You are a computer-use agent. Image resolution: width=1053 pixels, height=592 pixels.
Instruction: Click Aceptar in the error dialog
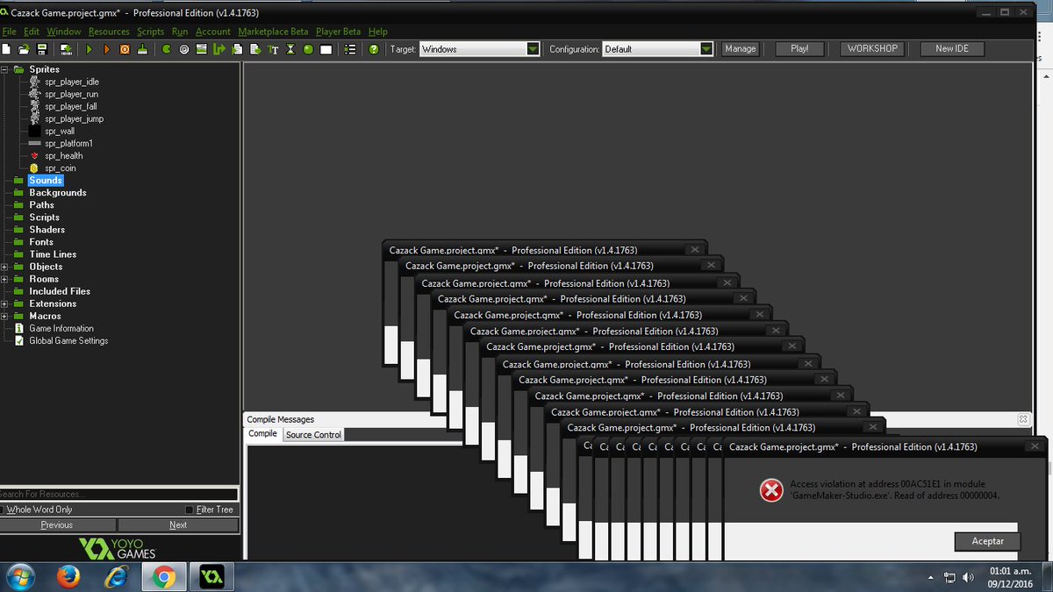point(987,541)
